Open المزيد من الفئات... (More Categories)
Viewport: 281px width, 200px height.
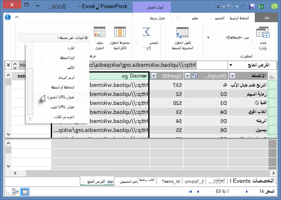pos(61,117)
